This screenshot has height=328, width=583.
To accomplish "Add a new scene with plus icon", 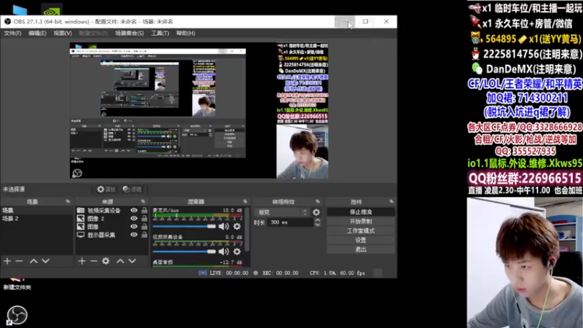I will [7, 261].
